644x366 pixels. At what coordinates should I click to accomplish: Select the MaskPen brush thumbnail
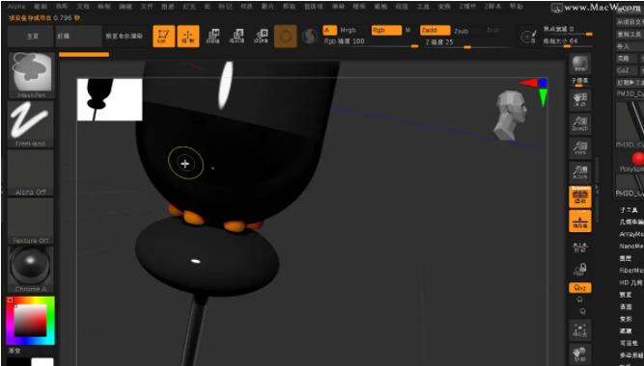(31, 75)
